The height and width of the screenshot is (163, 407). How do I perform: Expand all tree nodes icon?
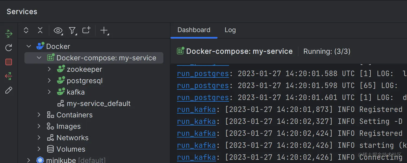[26, 30]
